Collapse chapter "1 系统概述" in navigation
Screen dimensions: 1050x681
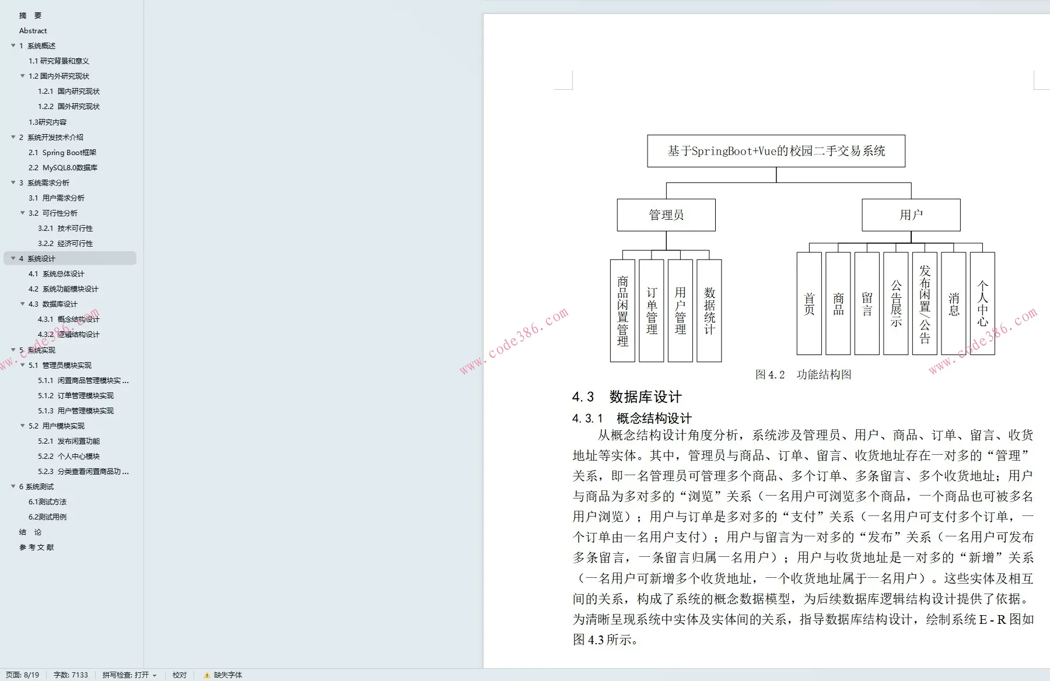click(x=14, y=45)
